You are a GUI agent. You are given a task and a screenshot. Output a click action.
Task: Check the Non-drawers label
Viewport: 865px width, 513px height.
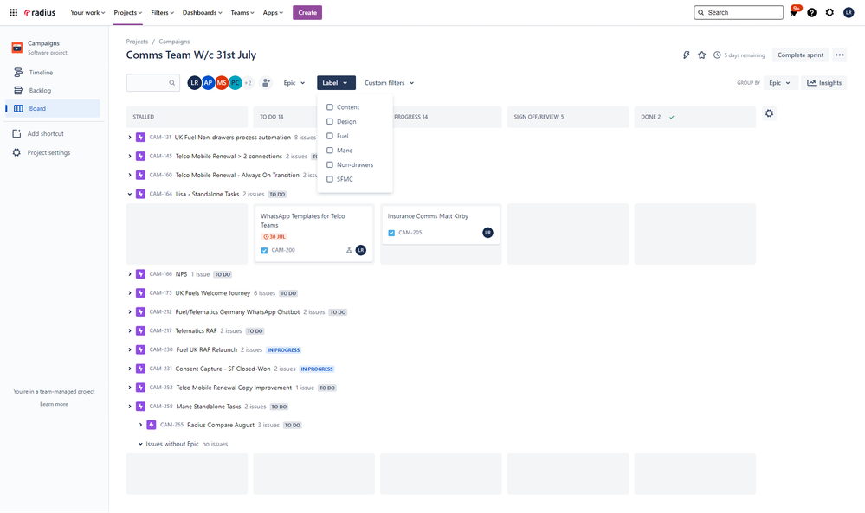pyautogui.click(x=329, y=164)
